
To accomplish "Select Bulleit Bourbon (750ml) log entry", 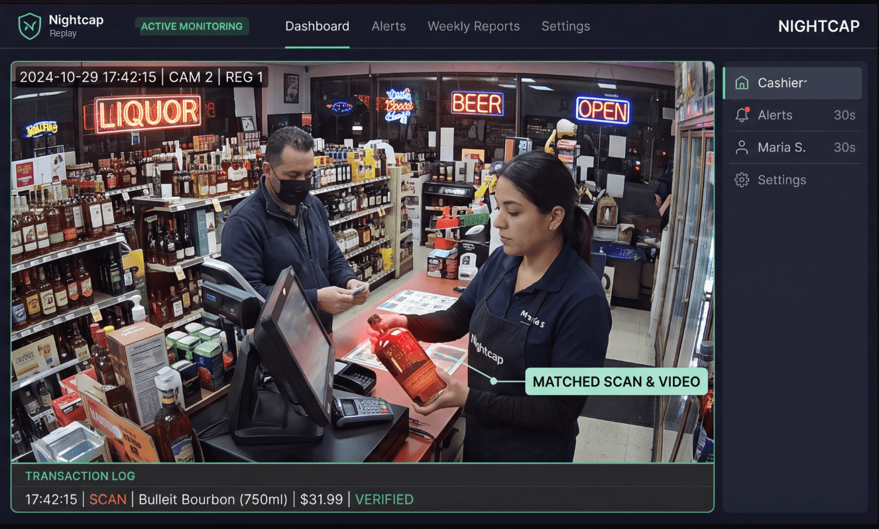I will point(213,500).
